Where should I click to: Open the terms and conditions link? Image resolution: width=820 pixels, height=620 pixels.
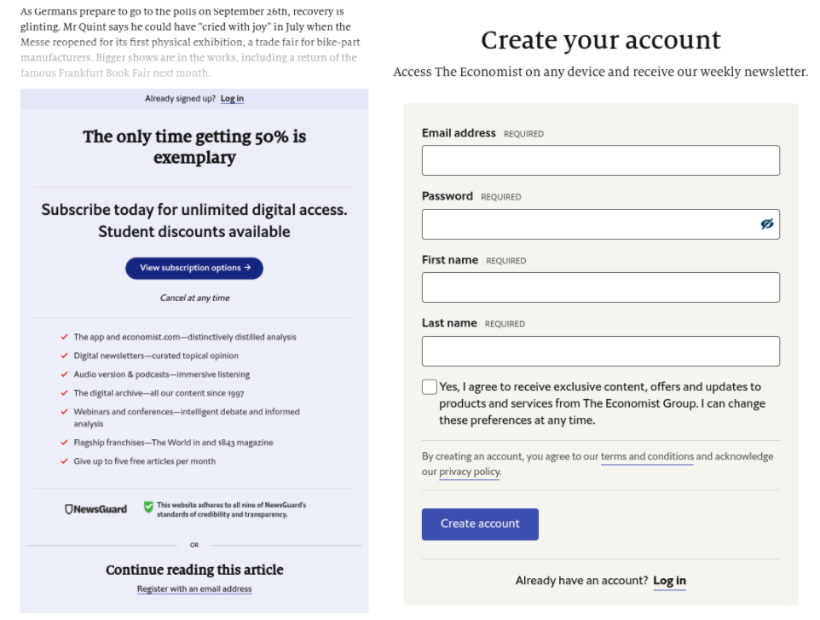(x=647, y=456)
